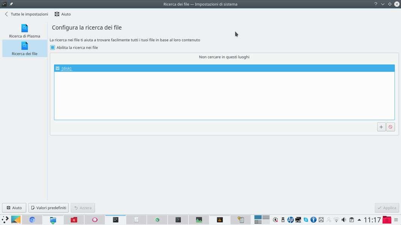The image size is (401, 225).
Task: Switch virtual desktop using pager
Action: pos(262,220)
